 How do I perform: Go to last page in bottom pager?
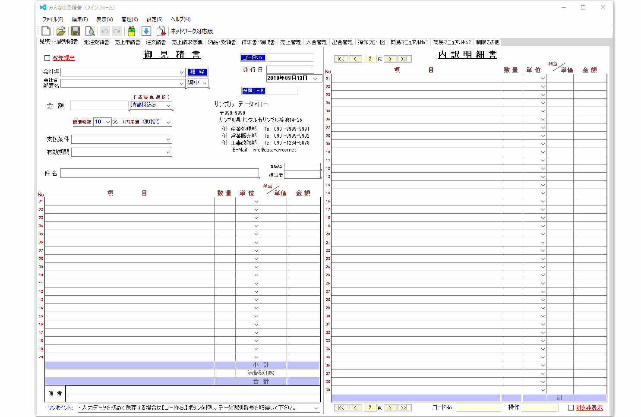(404, 408)
